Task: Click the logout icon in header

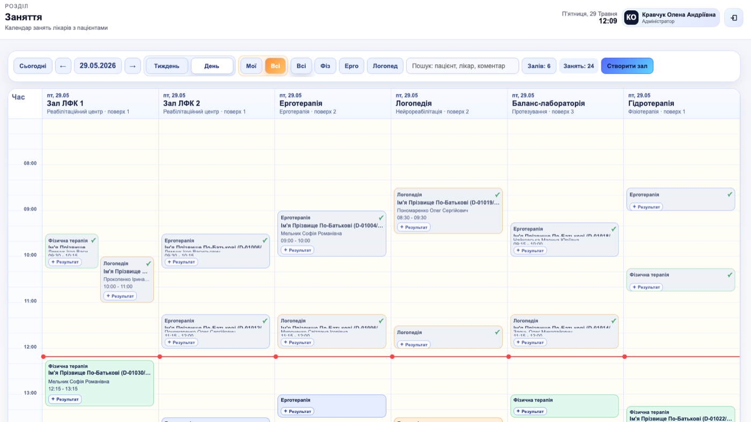Action: pyautogui.click(x=733, y=18)
